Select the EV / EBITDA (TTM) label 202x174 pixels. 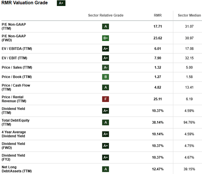[17, 49]
